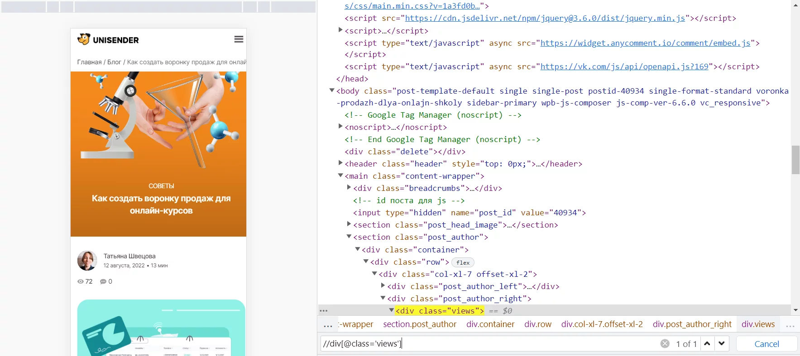Click the СОВЕТЫ category label
800x356 pixels.
(x=161, y=186)
